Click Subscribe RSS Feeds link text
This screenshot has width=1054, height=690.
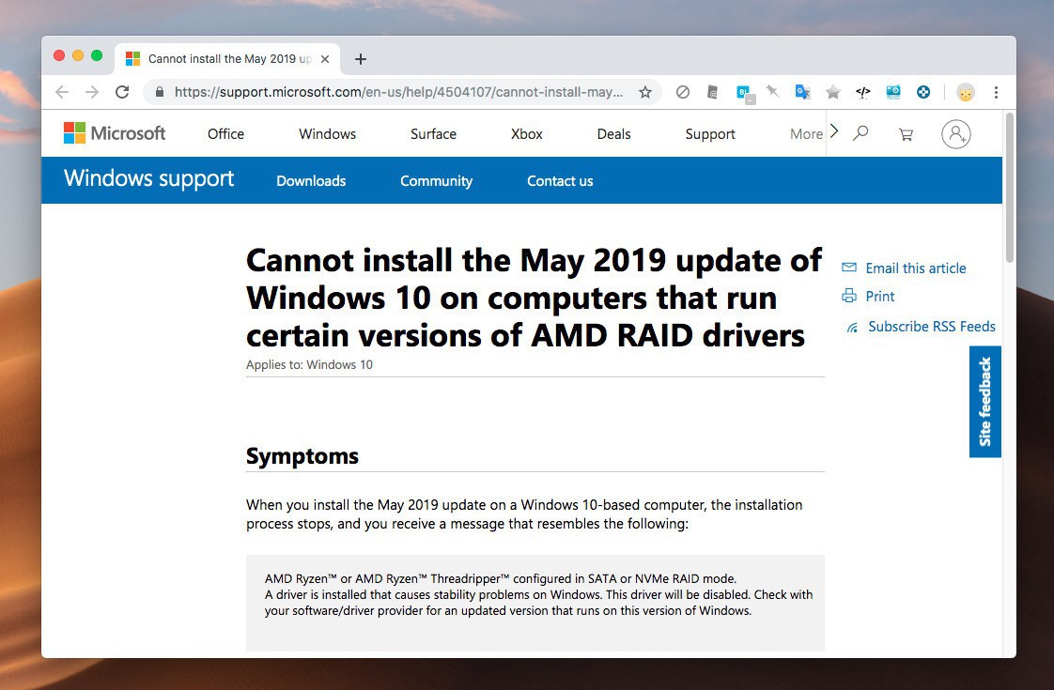point(932,327)
